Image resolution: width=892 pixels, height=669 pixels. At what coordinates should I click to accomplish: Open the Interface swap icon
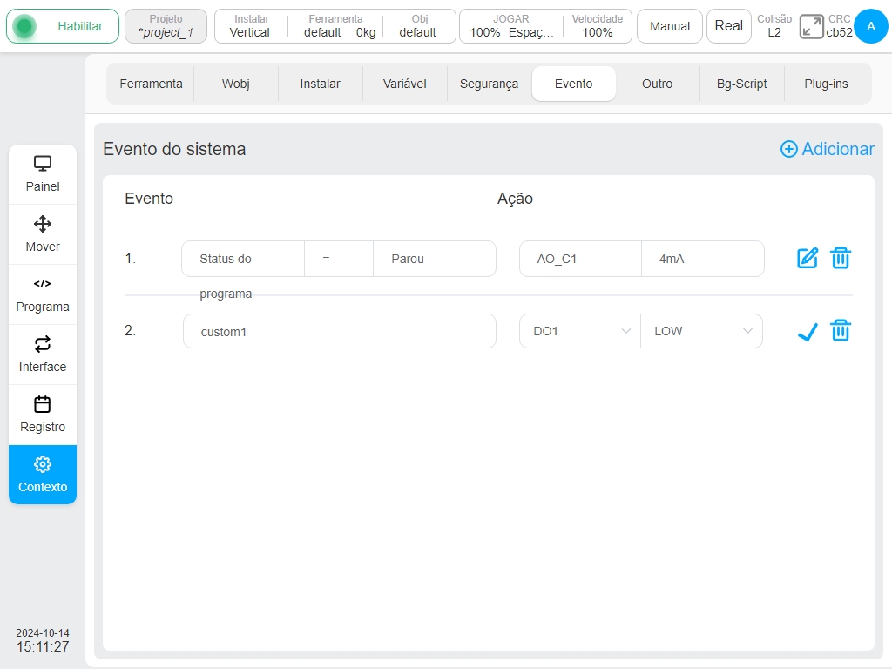pyautogui.click(x=43, y=344)
